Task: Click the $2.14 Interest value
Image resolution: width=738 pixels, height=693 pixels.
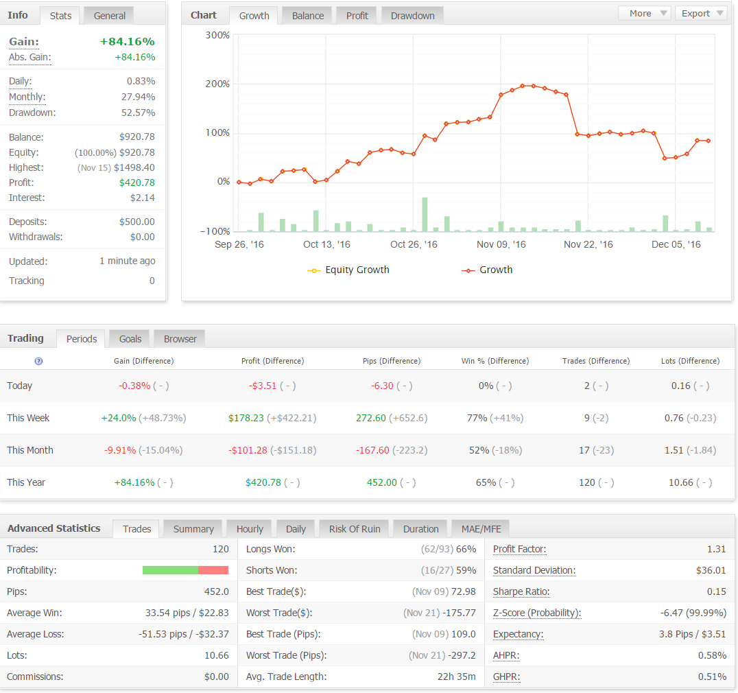Action: pos(143,198)
